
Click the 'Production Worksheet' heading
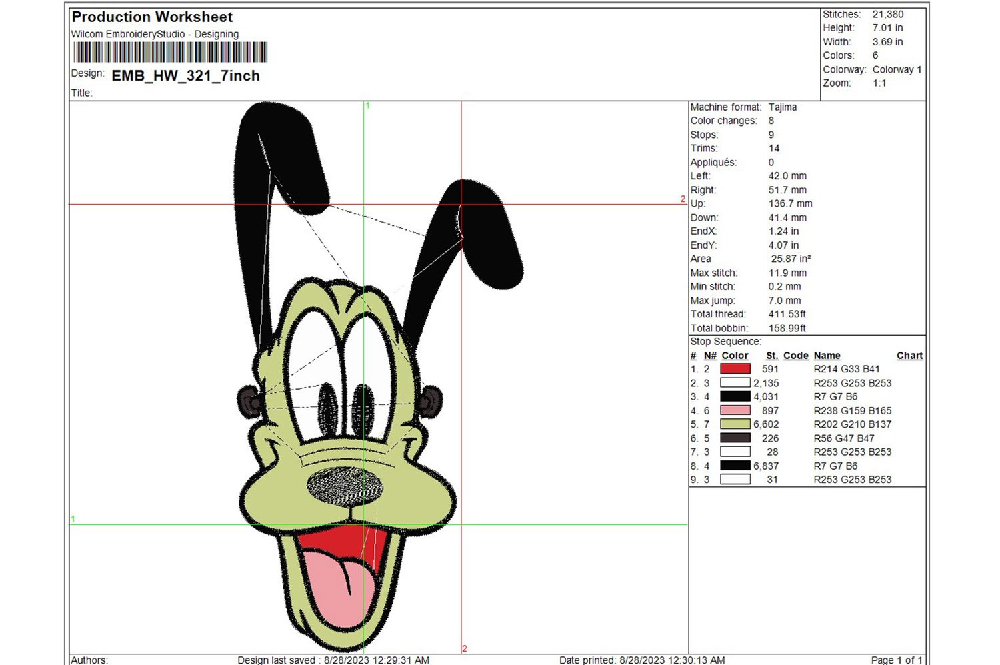[x=152, y=17]
